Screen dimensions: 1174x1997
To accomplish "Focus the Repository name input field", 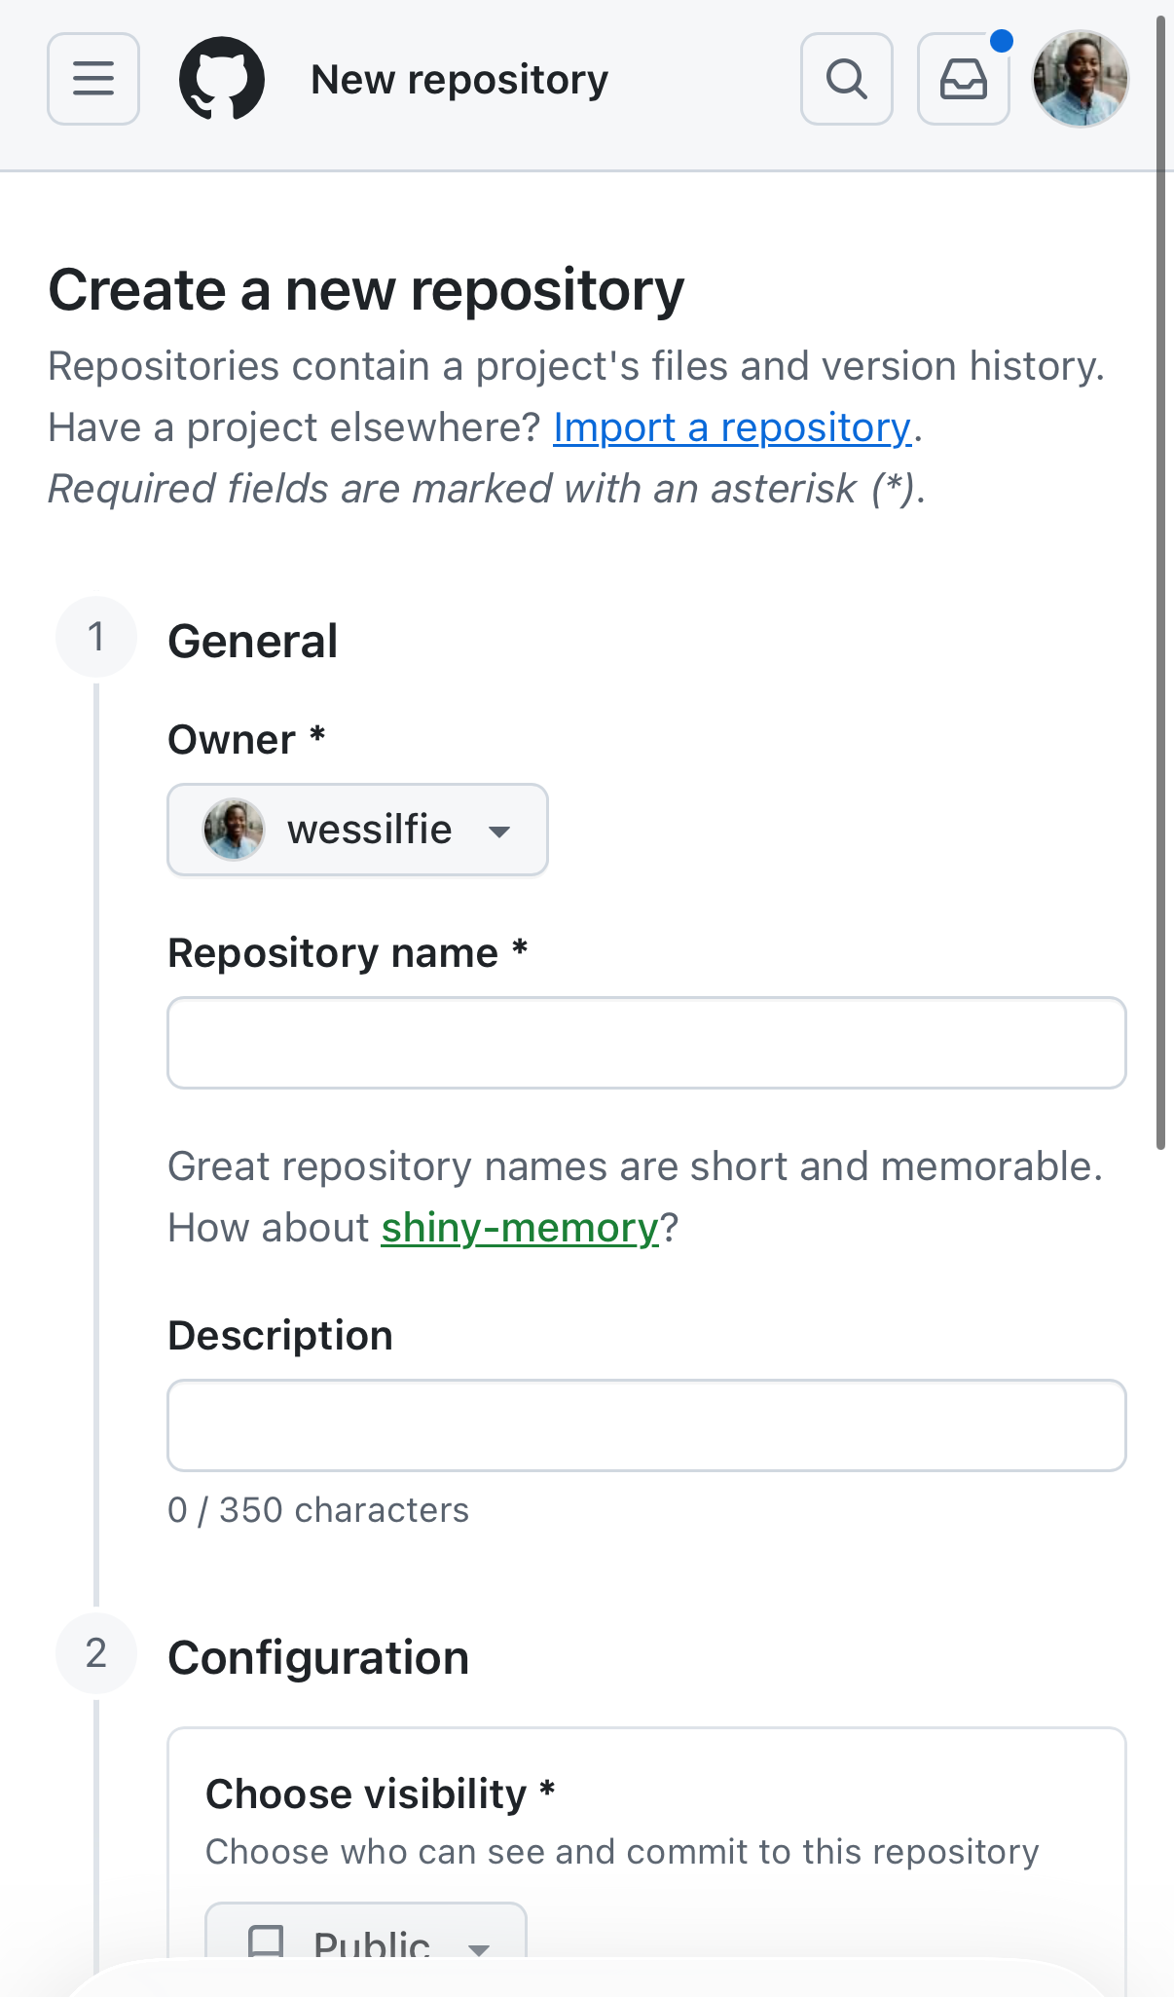I will [647, 1043].
